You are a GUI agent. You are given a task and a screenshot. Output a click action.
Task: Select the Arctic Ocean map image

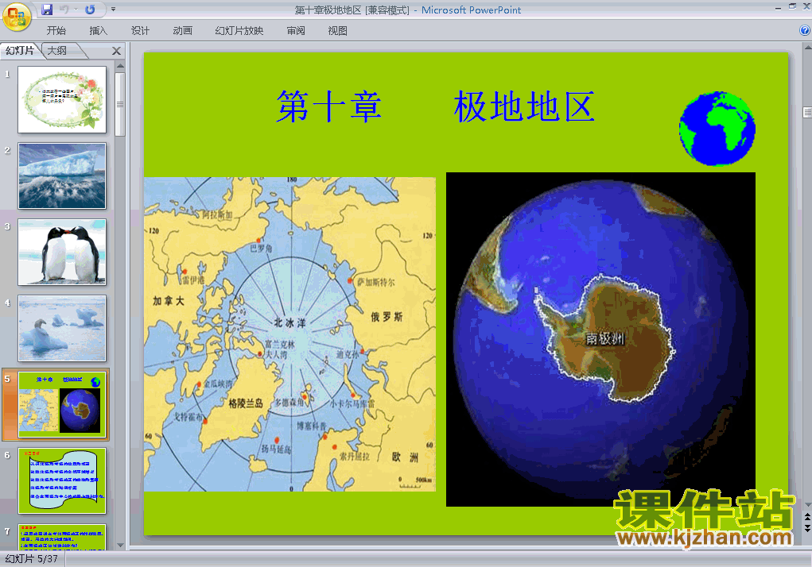coord(290,334)
